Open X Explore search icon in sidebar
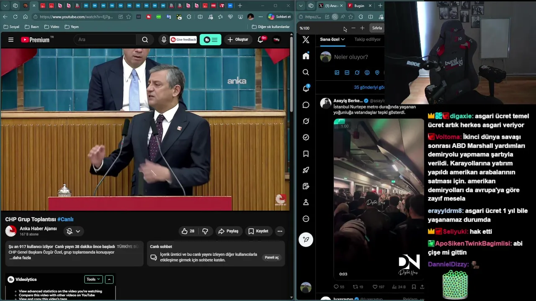Image resolution: width=536 pixels, height=301 pixels. tap(306, 72)
